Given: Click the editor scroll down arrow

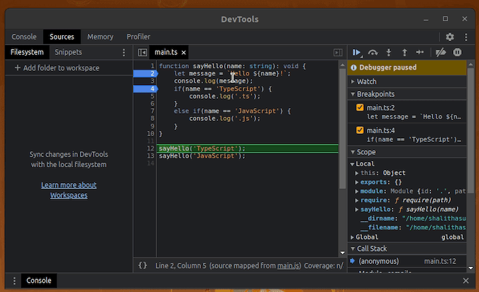Looking at the screenshot, I should [x=343, y=253].
